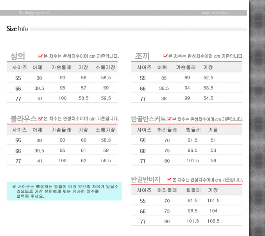Click the 블라우스 section heading
Image resolution: width=265 pixels, height=236 pixels.
(23, 119)
